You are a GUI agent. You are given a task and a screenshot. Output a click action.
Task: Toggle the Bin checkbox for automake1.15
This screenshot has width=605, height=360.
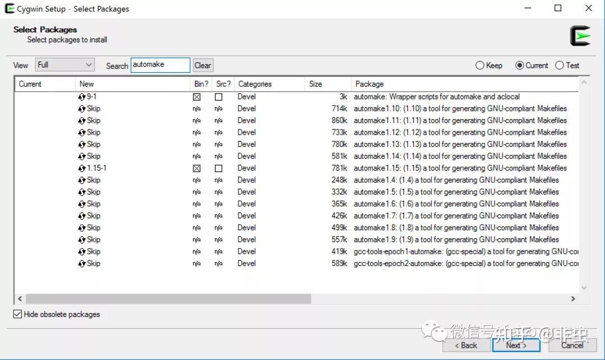(x=197, y=169)
